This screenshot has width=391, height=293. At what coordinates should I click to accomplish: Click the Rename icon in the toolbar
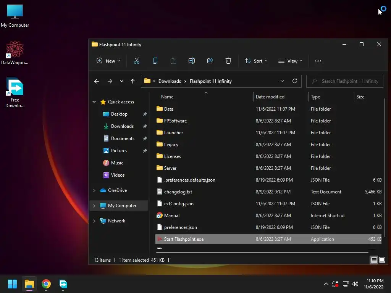pos(192,61)
